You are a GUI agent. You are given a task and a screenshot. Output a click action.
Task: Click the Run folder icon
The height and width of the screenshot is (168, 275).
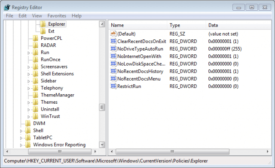(x=35, y=52)
